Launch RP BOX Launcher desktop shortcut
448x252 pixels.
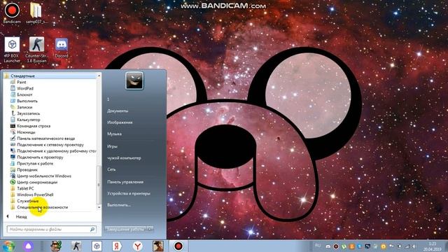[12, 50]
